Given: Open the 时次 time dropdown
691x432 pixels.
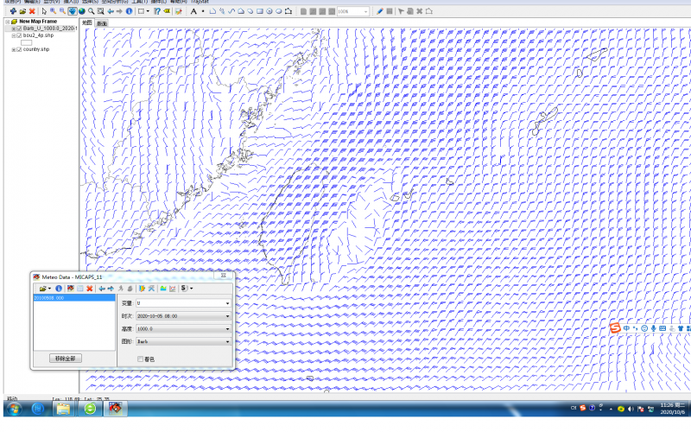Looking at the screenshot, I should point(227,317).
